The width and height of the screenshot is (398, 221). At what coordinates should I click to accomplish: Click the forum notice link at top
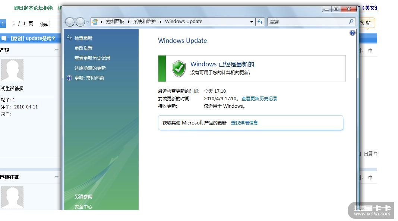(38, 8)
